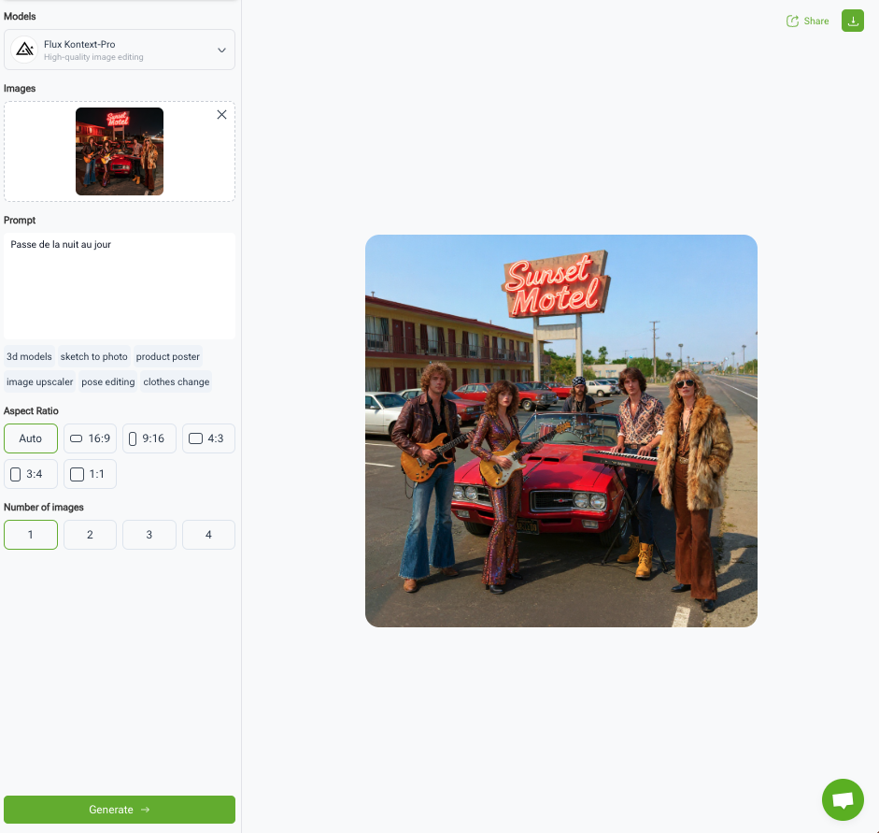This screenshot has width=879, height=833.
Task: Choose the 16:9 aspect ratio
Action: (90, 438)
